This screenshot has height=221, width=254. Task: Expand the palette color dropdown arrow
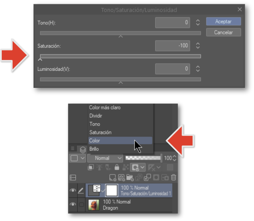83,158
